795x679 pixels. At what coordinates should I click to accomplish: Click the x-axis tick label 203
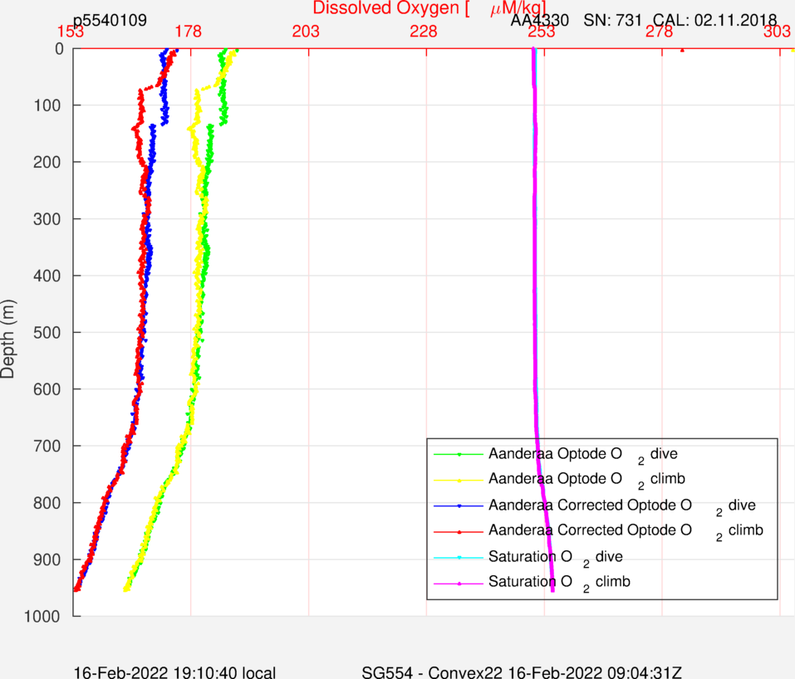pyautogui.click(x=306, y=32)
